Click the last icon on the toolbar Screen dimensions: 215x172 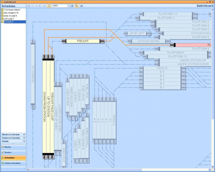[82, 6]
